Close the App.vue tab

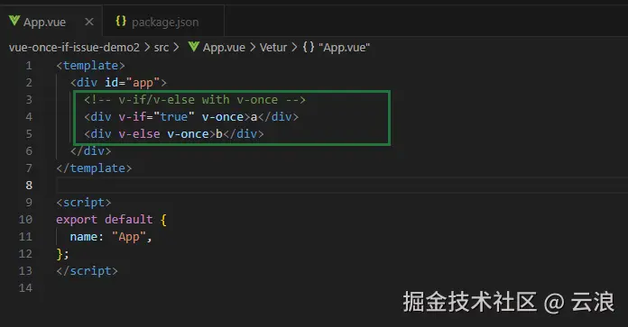89,22
